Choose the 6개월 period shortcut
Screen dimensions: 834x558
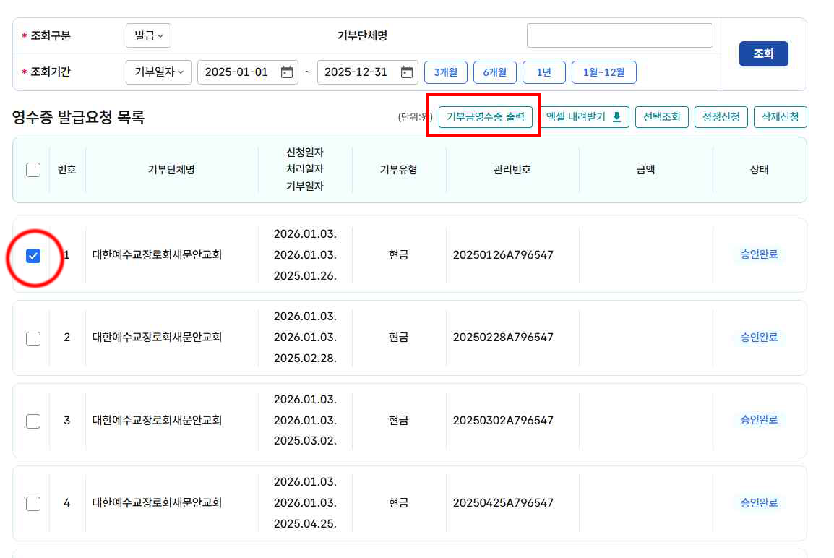[x=495, y=72]
